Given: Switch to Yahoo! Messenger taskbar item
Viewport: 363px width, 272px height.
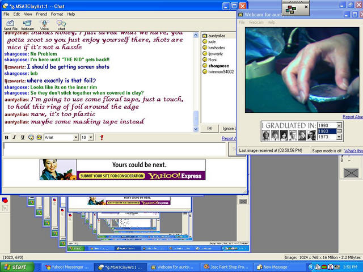Looking at the screenshot, I should [x=67, y=267].
